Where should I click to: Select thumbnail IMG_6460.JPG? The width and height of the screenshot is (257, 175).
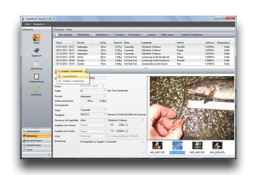[177, 147]
